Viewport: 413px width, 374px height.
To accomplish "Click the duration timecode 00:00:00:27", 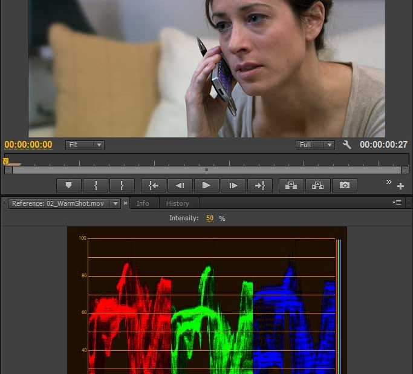I will click(x=383, y=145).
